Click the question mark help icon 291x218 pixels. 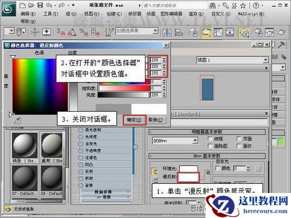tap(256, 5)
